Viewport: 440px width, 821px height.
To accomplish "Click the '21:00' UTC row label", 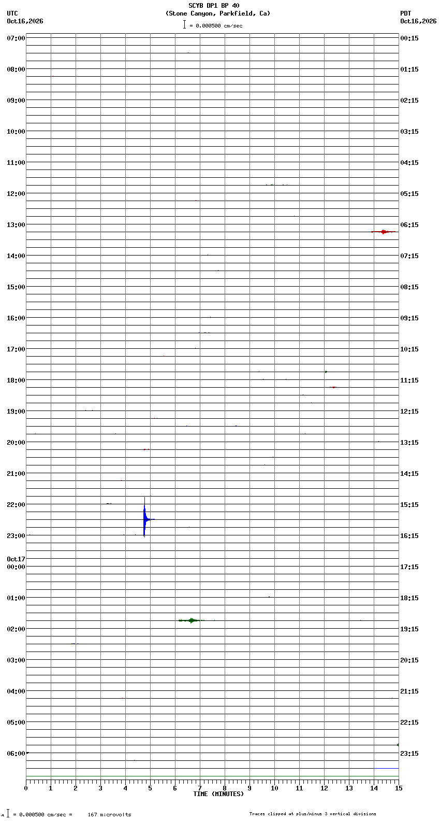I will point(16,474).
